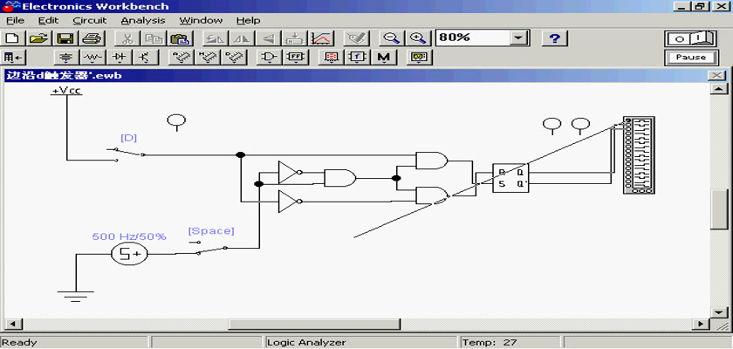Viewport: 733px width, 349px height.
Task: Save the circuit with floppy icon
Action: click(x=64, y=38)
